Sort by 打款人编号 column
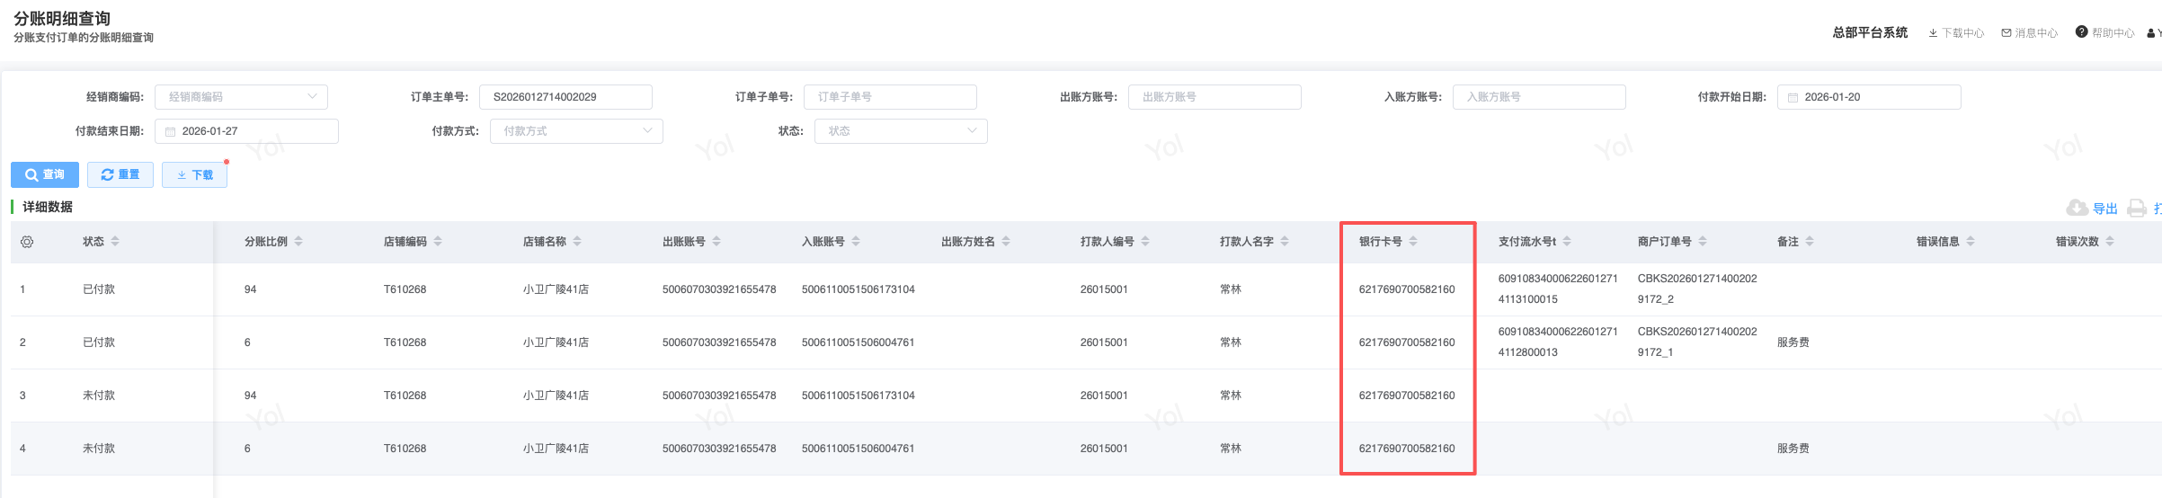The width and height of the screenshot is (2162, 498). (1145, 242)
